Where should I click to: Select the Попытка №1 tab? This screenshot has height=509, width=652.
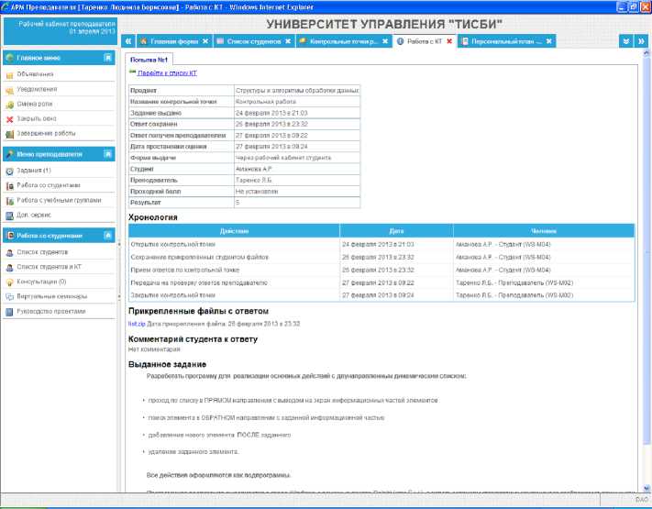[x=149, y=60]
